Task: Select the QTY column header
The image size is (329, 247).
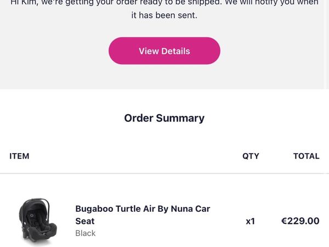Action: coord(251,156)
